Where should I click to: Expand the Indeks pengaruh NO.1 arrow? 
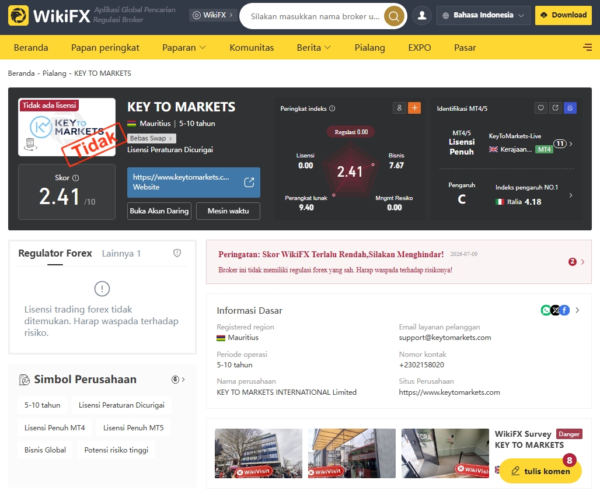tap(571, 195)
